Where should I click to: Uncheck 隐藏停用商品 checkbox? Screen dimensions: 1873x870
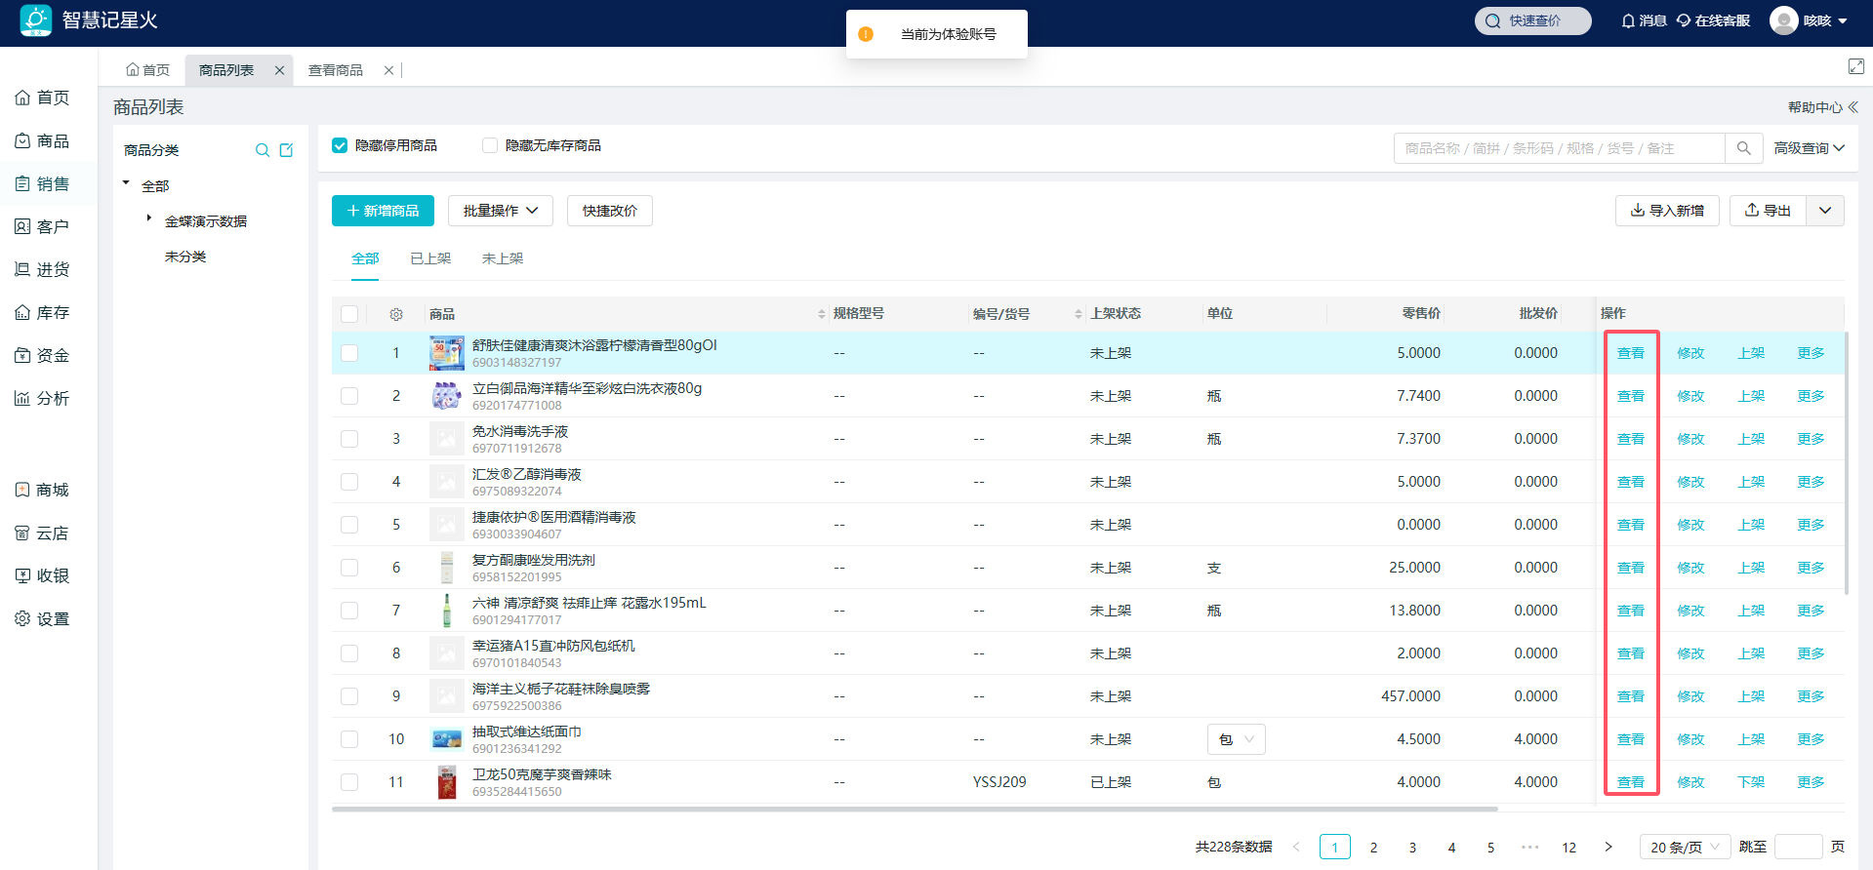point(340,145)
